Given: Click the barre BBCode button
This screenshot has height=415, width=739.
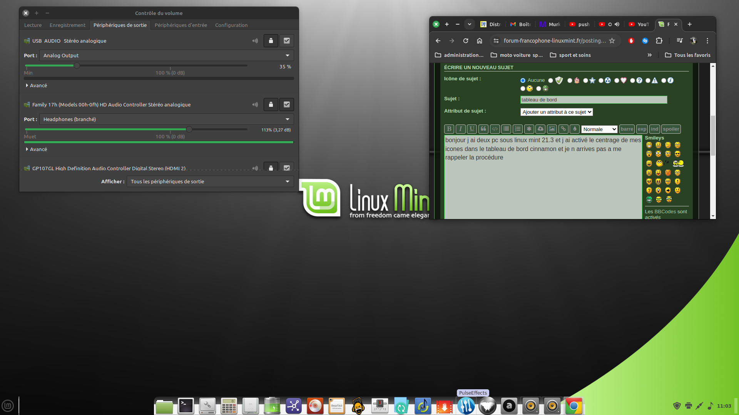Looking at the screenshot, I should [627, 129].
